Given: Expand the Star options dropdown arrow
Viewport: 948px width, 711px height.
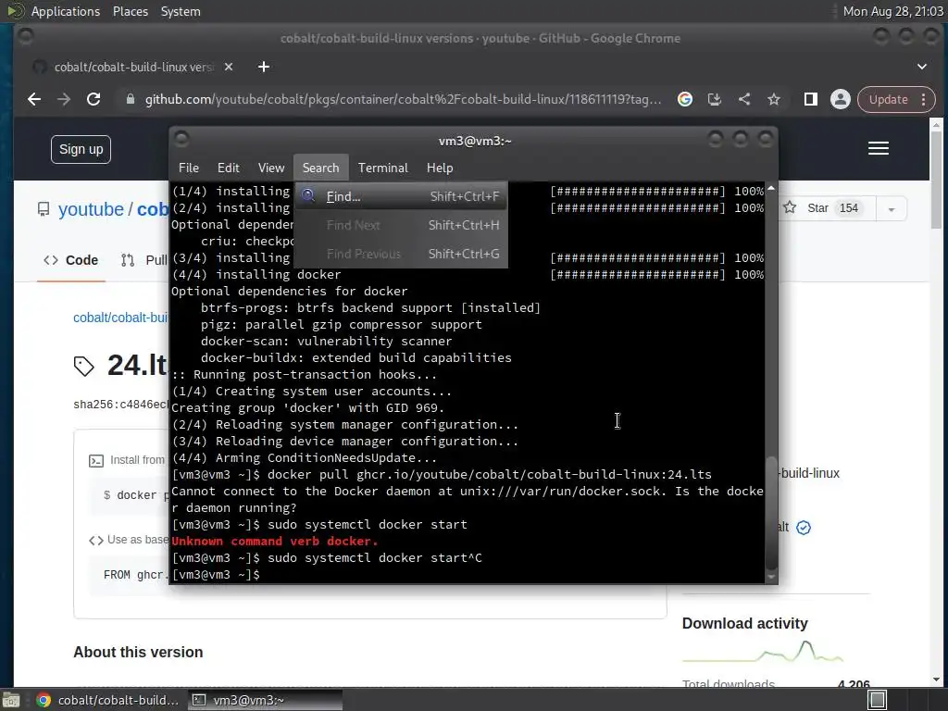Looking at the screenshot, I should click(892, 209).
